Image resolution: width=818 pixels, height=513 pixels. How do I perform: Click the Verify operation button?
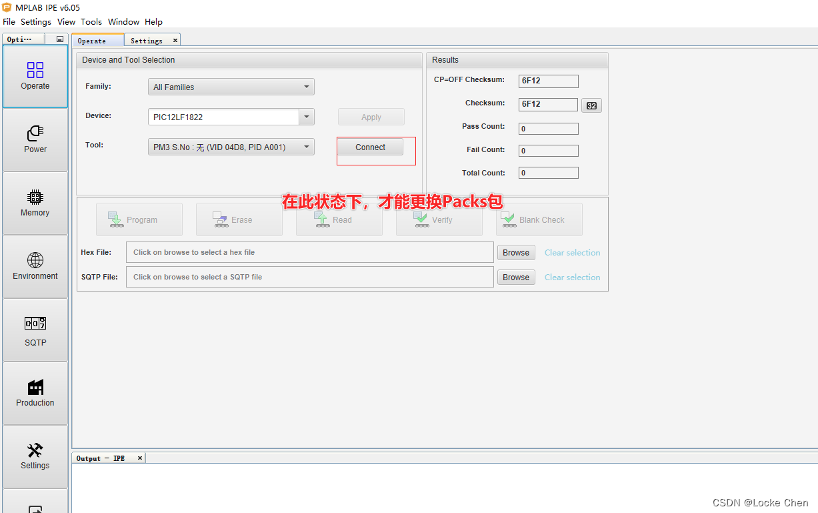click(x=439, y=219)
